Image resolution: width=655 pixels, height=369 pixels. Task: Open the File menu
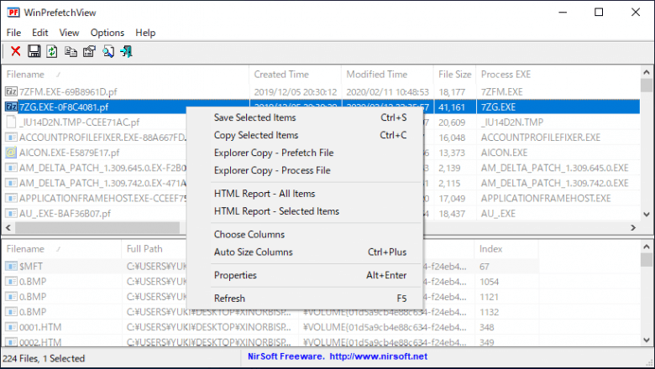coord(13,33)
